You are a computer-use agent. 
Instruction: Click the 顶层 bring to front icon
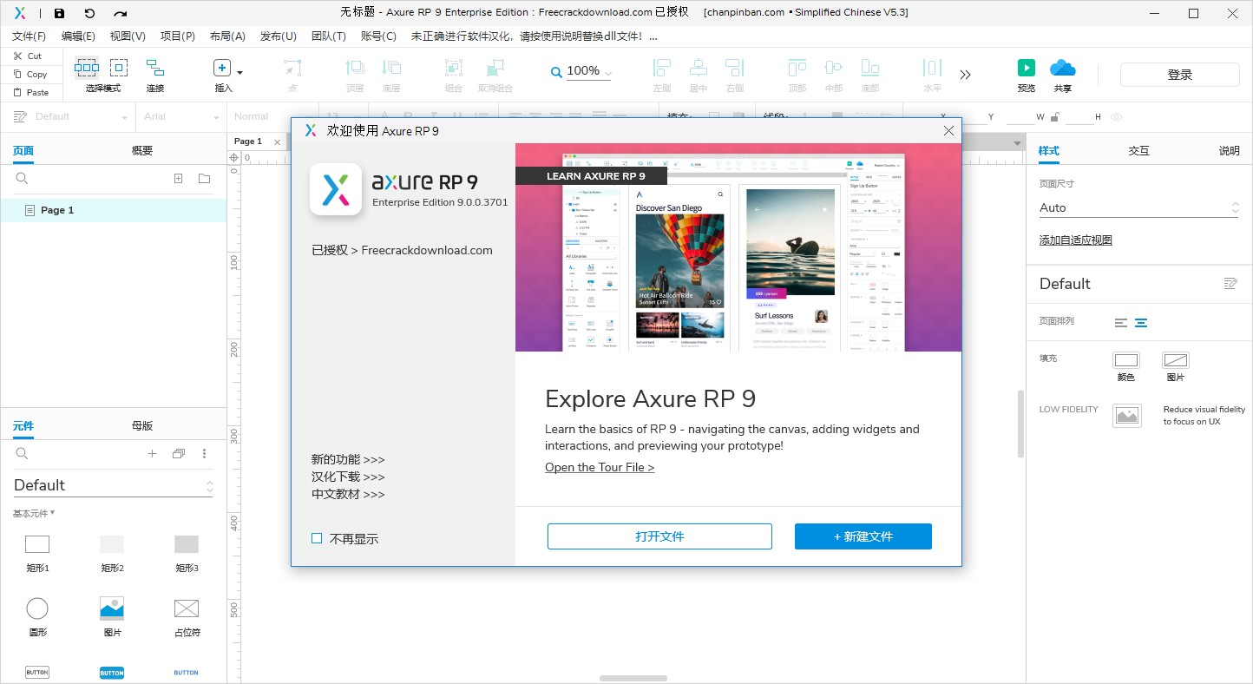pos(355,68)
